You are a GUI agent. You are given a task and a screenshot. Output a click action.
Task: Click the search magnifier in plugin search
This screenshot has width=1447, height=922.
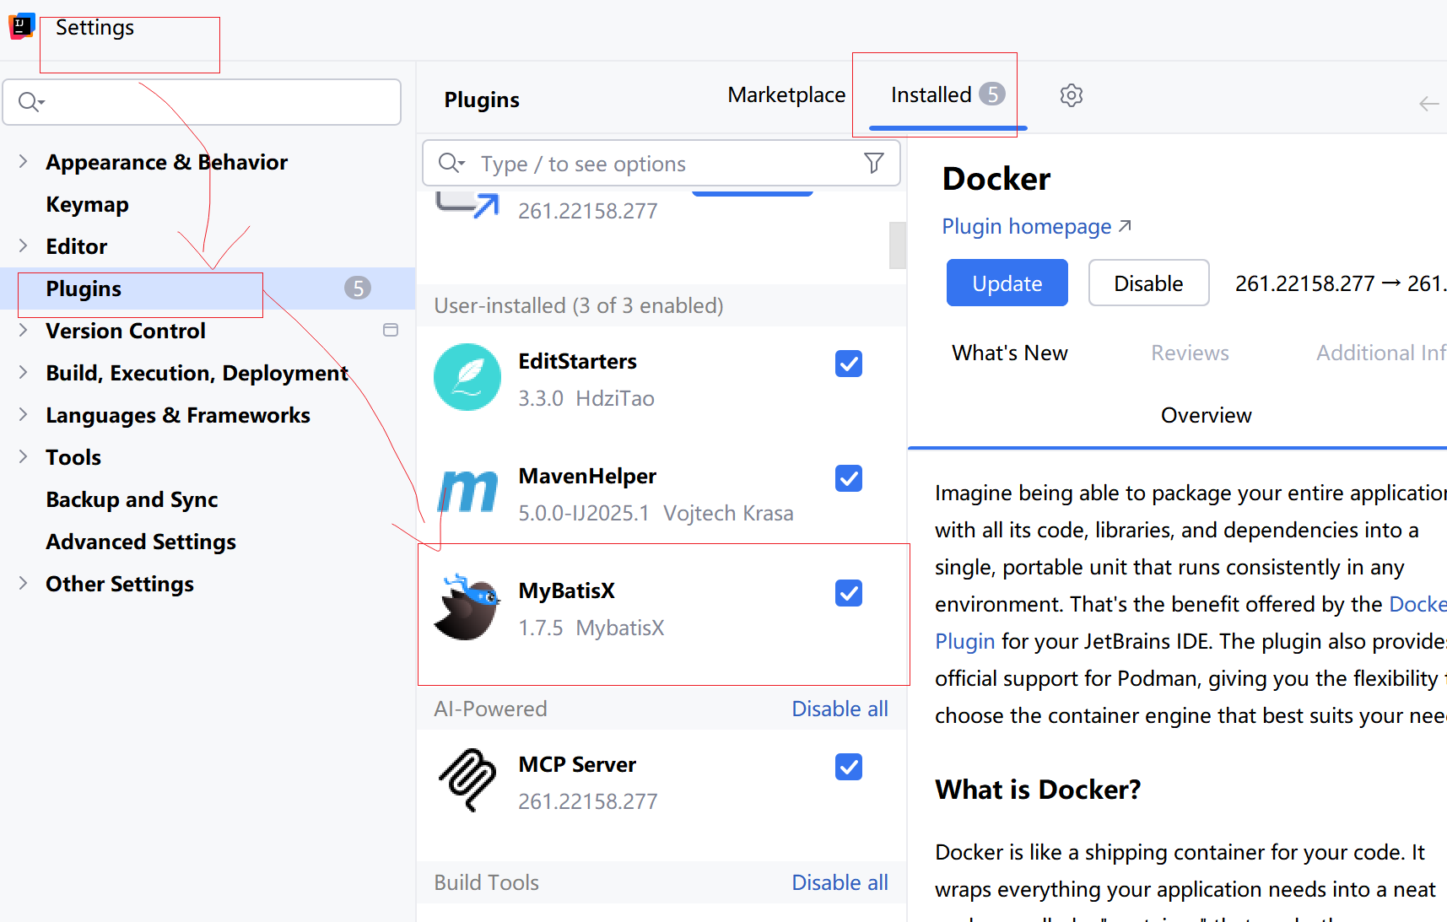click(x=451, y=163)
